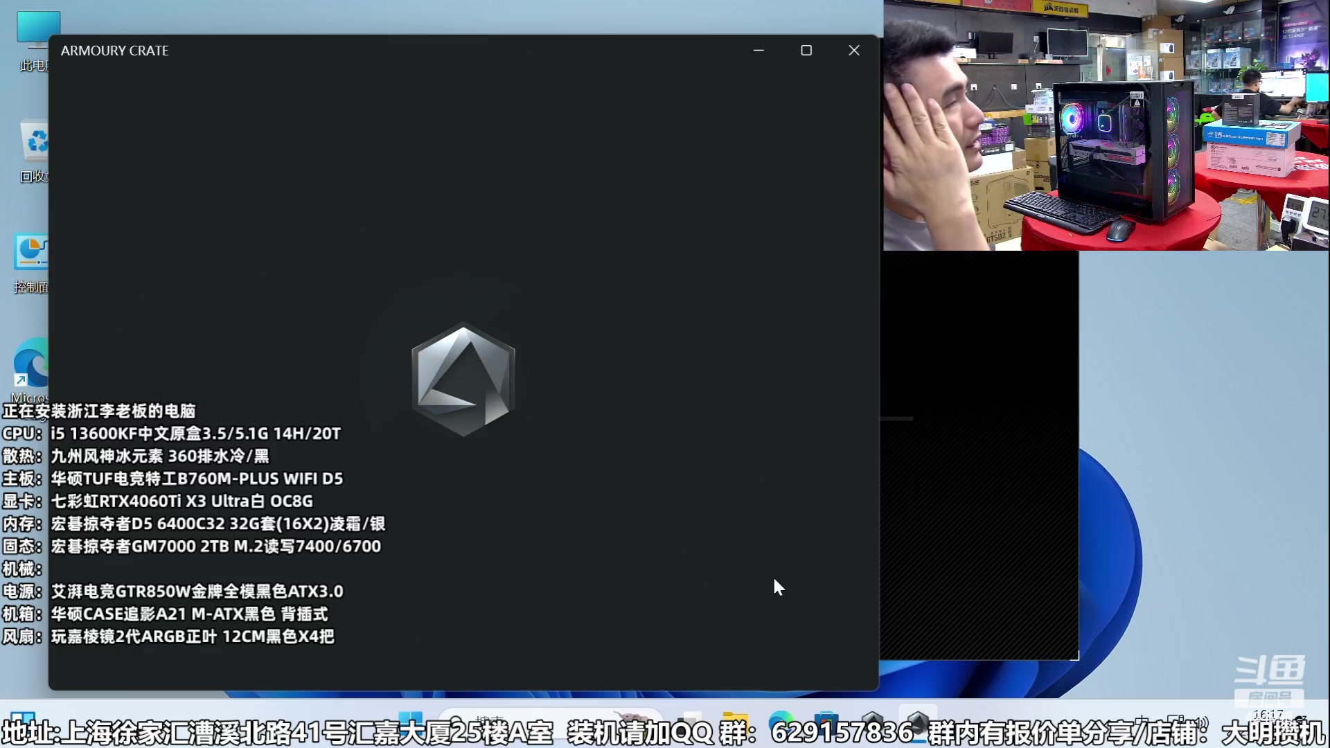Click the ARMOURY CRATE title bar text
Viewport: 1330px width, 748px height.
(115, 51)
